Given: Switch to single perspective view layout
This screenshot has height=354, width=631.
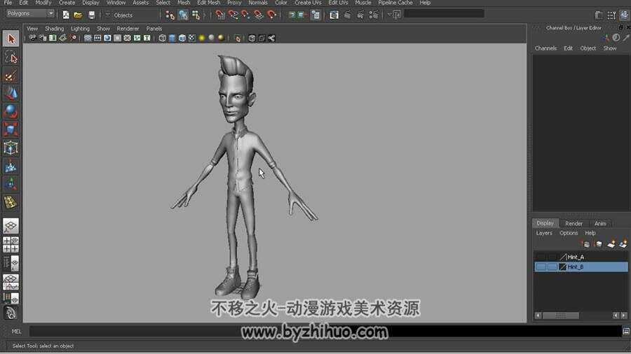Looking at the screenshot, I should pyautogui.click(x=11, y=226).
